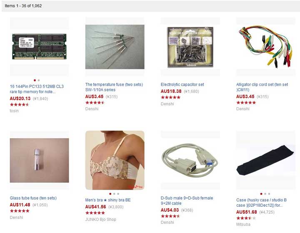This screenshot has width=300, height=233.
Task: Select second image dot under memory module
Action: 39,80
